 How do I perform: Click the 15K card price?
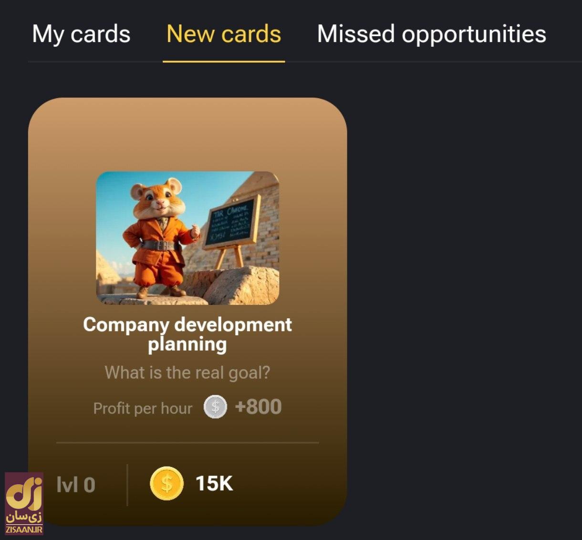(214, 484)
